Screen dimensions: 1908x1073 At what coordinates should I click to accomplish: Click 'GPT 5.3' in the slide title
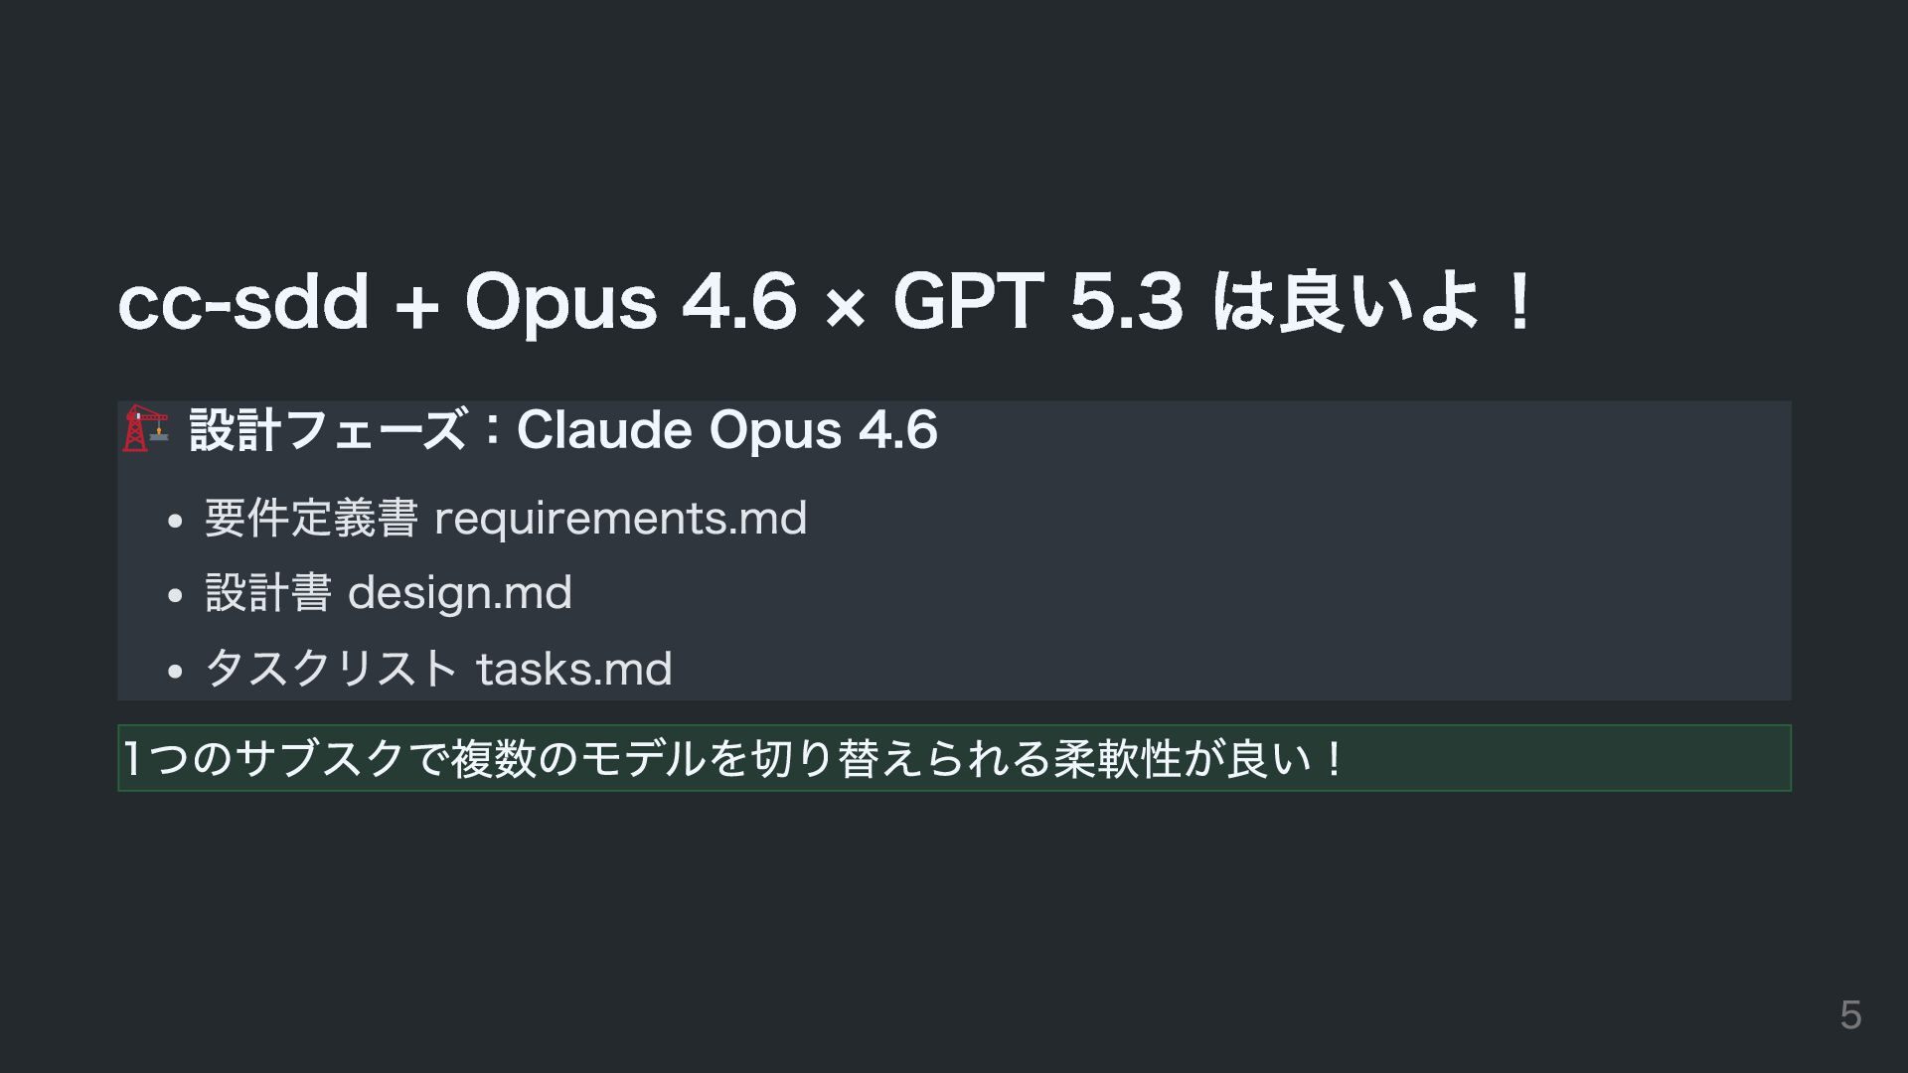pos(1037,302)
